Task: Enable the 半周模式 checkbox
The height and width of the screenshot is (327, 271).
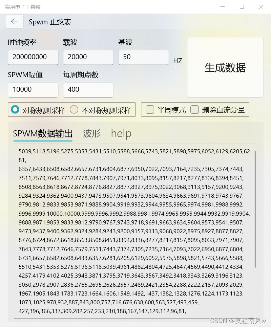Action: 150,109
